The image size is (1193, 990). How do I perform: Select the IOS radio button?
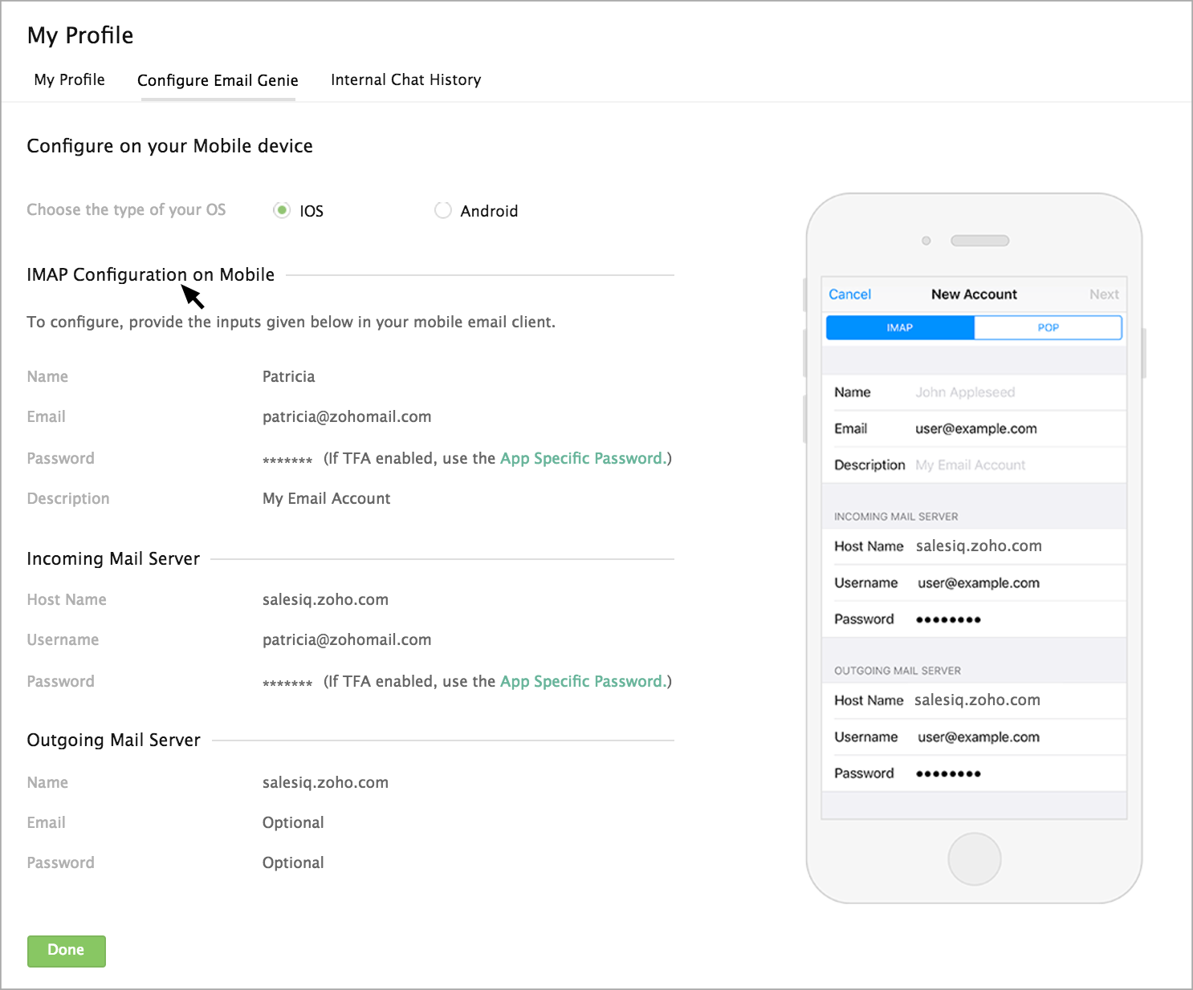coord(282,210)
